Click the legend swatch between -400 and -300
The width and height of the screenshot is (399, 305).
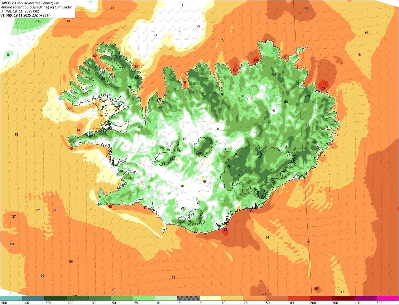coord(33,298)
